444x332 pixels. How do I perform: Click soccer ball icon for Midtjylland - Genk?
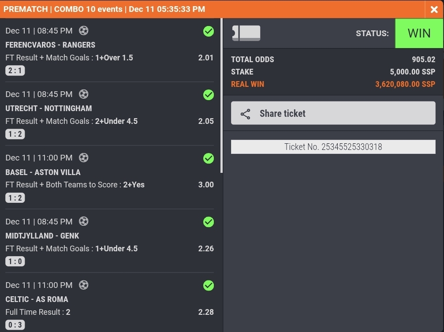[x=83, y=221]
